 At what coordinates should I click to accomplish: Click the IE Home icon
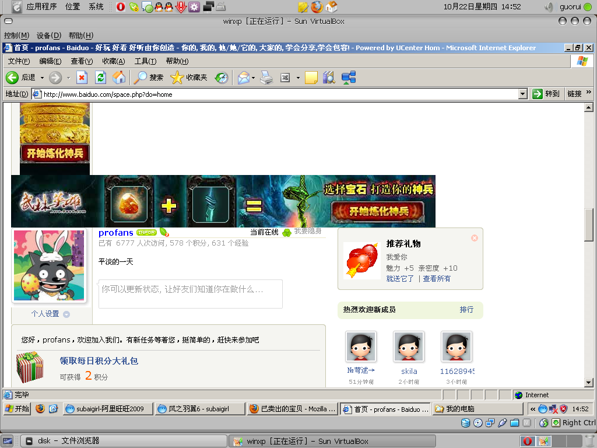click(119, 78)
